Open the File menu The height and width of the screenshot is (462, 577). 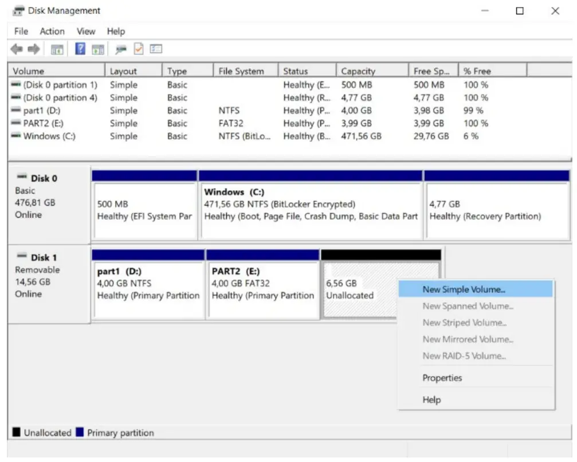pyautogui.click(x=21, y=32)
